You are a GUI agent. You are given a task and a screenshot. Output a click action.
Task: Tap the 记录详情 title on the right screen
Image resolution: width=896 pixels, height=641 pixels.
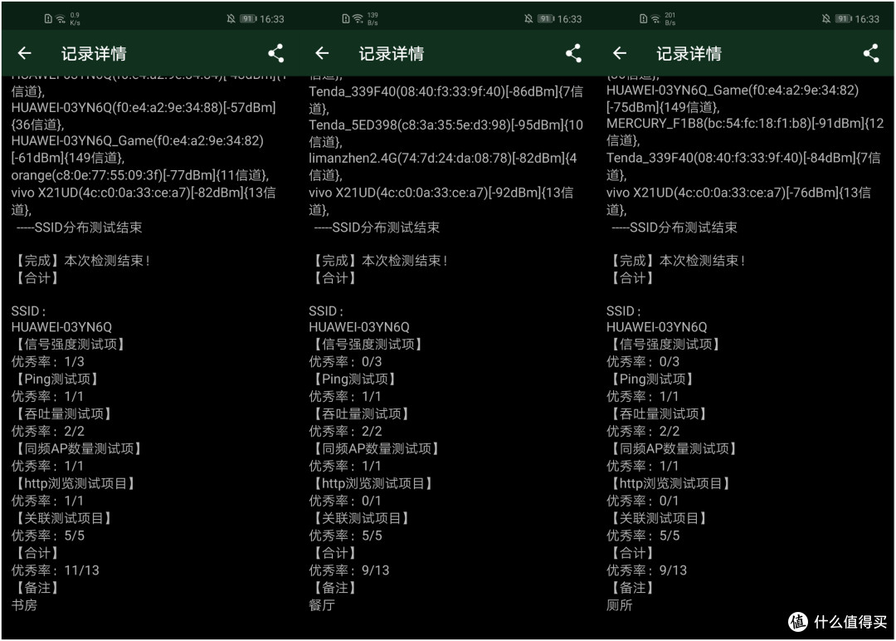pos(689,54)
